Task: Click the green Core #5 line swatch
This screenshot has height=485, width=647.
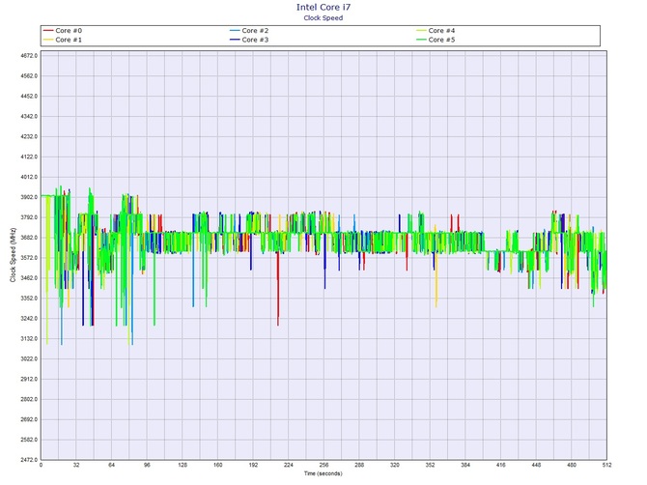Action: point(421,40)
